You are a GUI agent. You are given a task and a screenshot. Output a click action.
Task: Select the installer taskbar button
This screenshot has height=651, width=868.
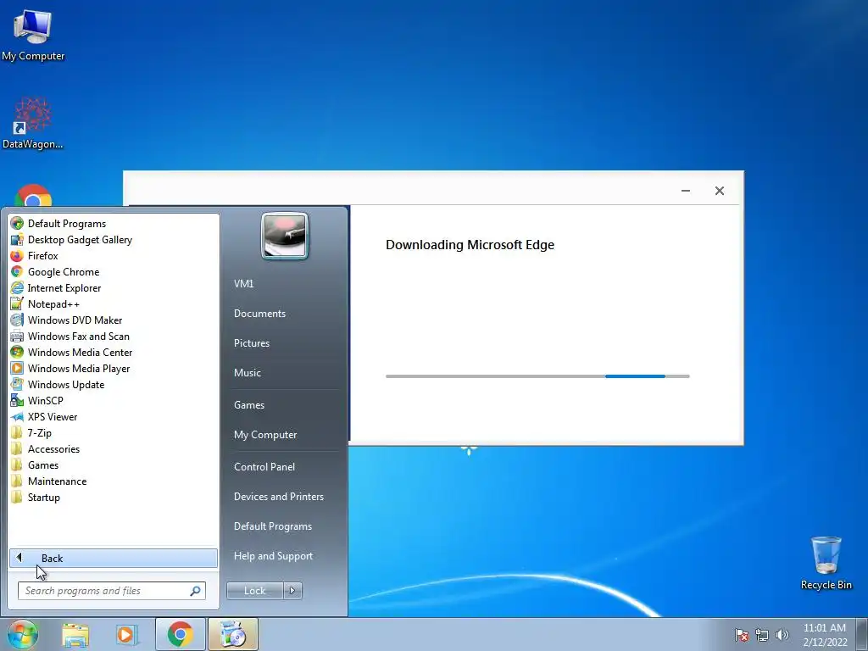click(233, 634)
